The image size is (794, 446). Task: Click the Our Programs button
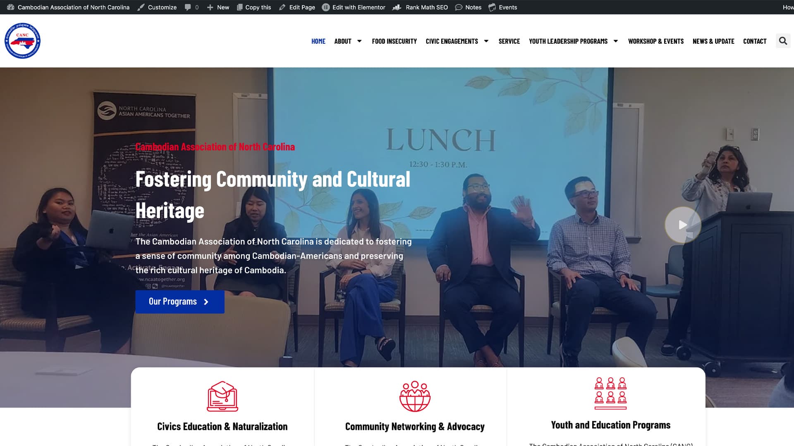180,301
